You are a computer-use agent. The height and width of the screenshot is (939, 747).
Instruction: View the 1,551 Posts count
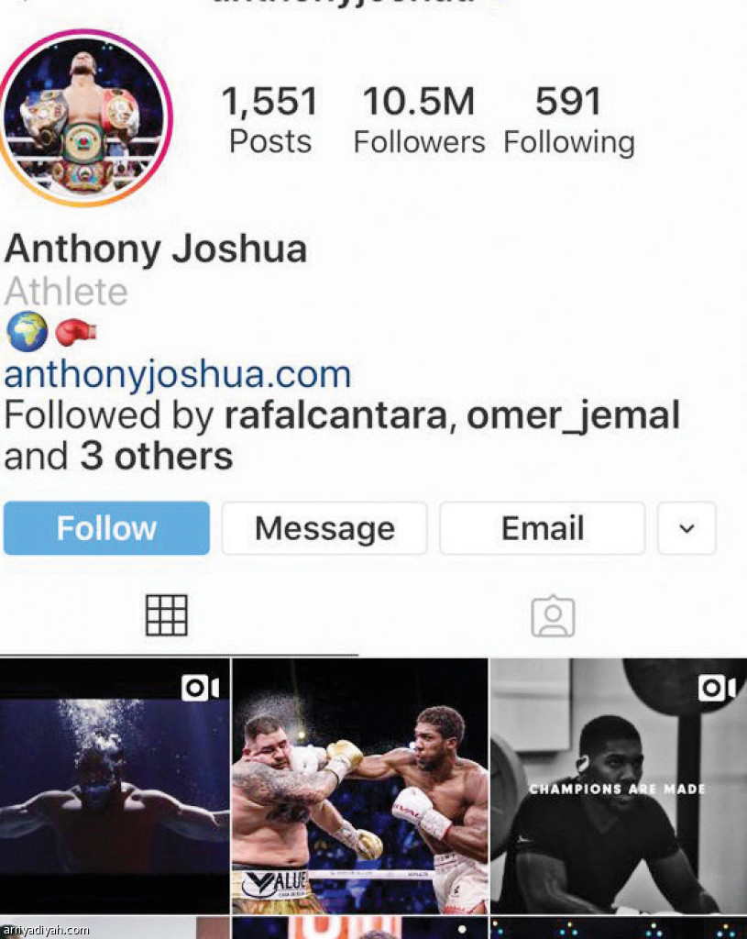[270, 120]
